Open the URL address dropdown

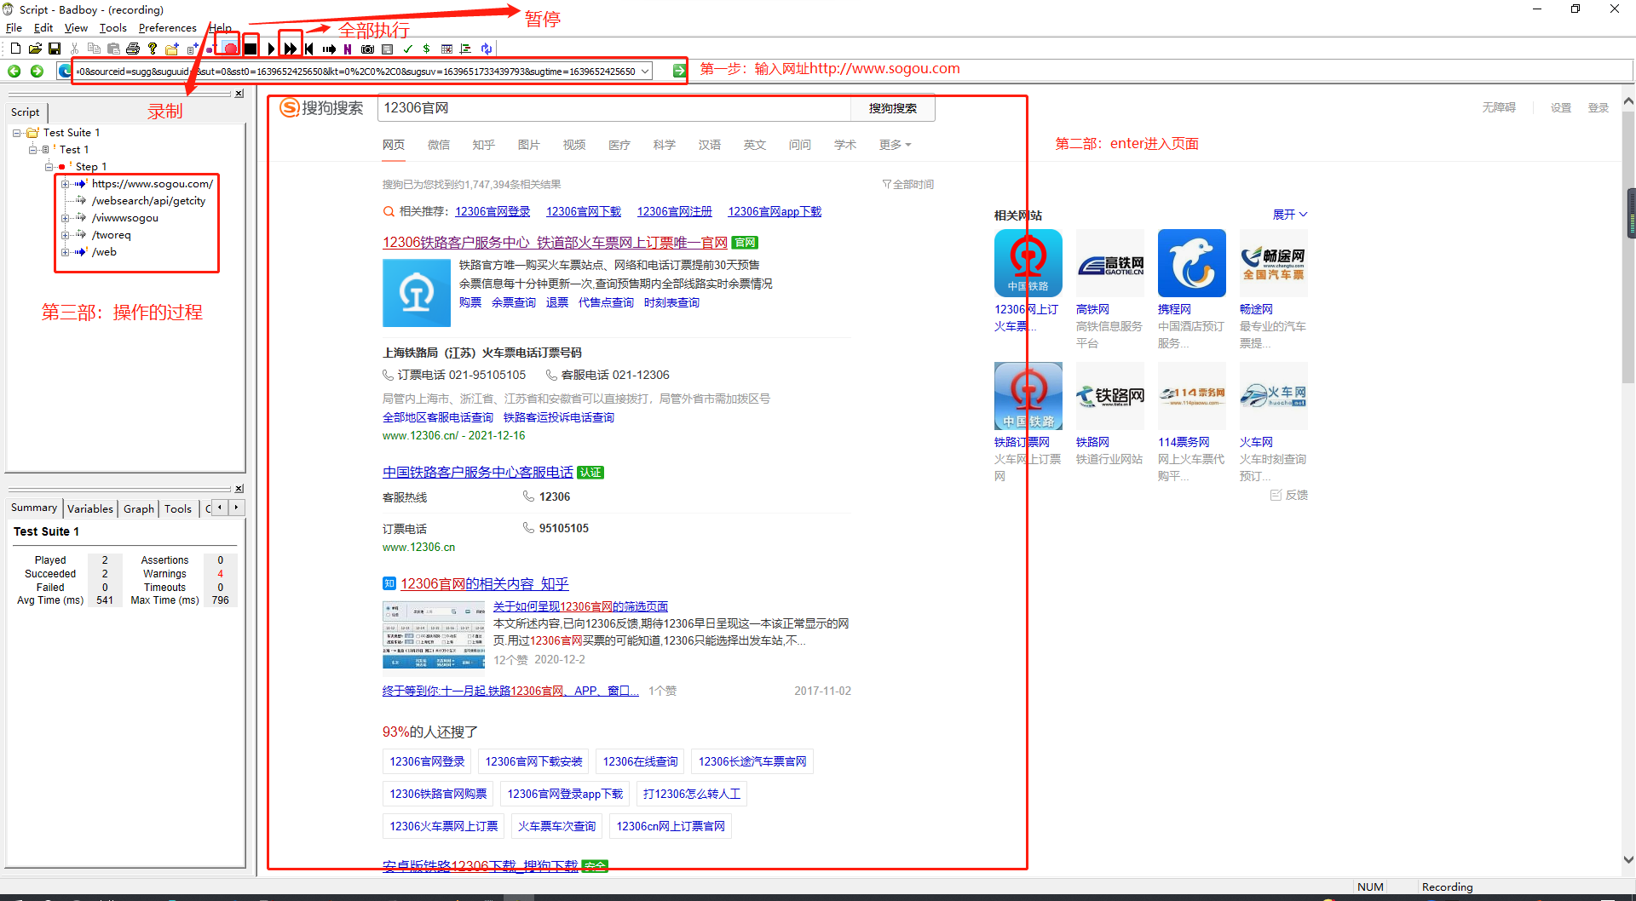[645, 72]
